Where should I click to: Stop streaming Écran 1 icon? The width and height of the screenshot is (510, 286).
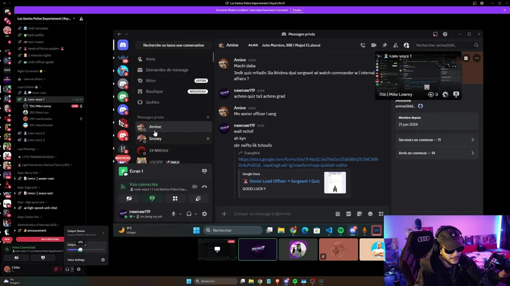(x=204, y=171)
